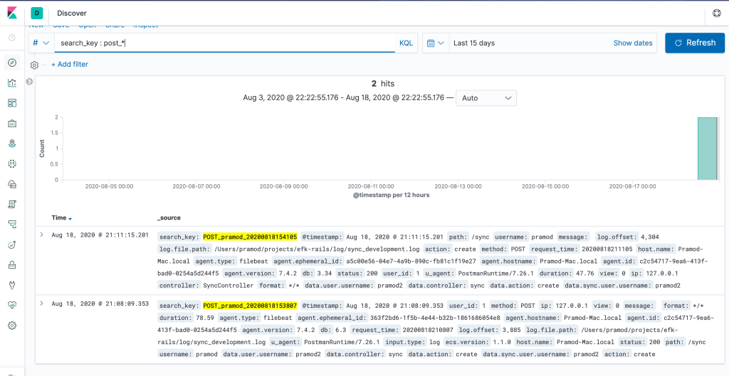Click the Refresh button
Screen dimensions: 729x376
pos(694,43)
